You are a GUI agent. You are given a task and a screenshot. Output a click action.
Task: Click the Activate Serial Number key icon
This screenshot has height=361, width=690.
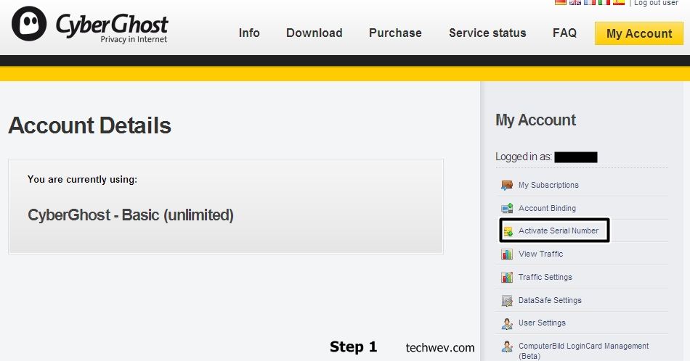coord(508,231)
